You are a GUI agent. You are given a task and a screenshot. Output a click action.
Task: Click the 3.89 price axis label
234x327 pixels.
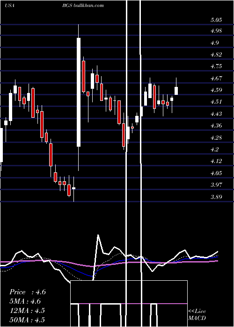tap(216, 197)
